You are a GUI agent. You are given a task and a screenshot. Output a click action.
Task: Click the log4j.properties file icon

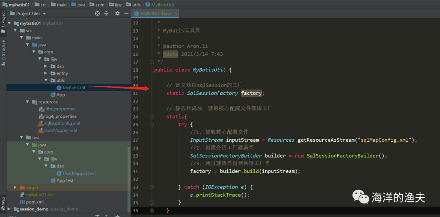coord(41,116)
